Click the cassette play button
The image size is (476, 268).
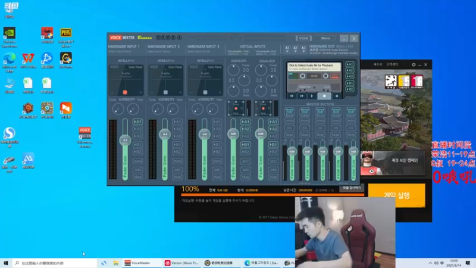(x=311, y=96)
